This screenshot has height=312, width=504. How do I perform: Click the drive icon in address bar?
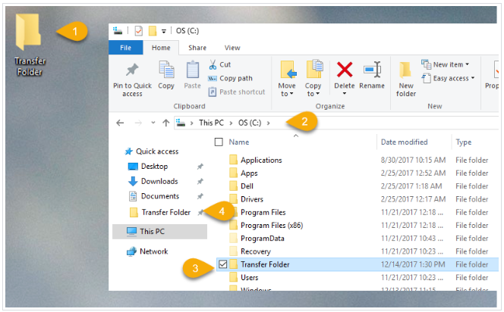(x=181, y=123)
